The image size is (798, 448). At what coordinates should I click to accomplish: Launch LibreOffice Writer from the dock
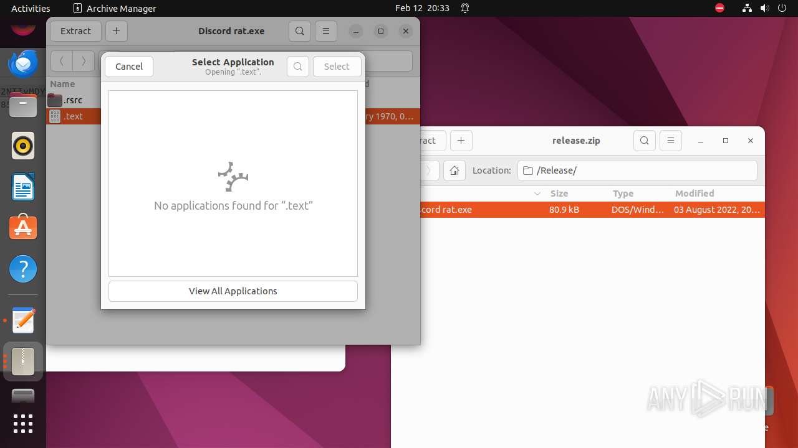23,187
